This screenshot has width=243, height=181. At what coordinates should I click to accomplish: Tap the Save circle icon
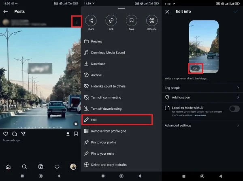pos(132,21)
